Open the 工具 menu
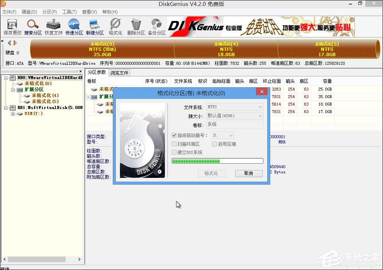The height and width of the screenshot is (270, 383). coord(69,12)
